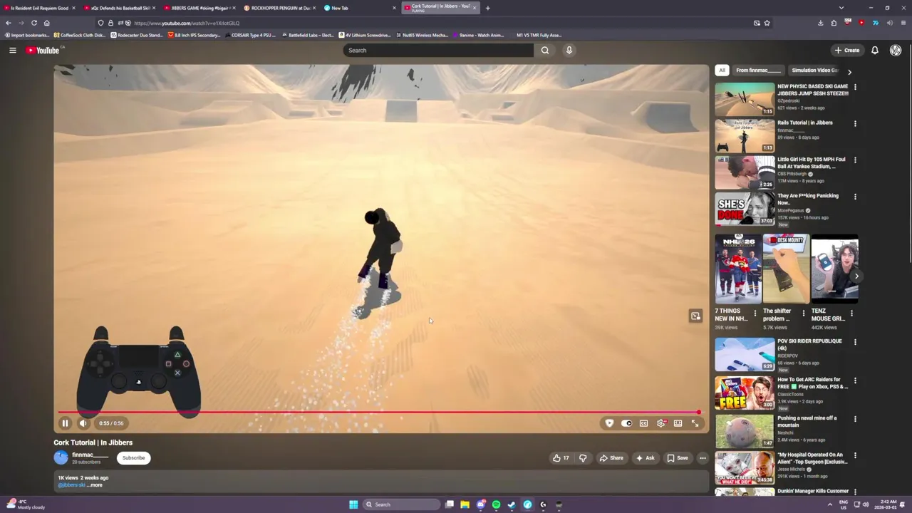Save the video to a playlist
The image size is (912, 513).
678,458
